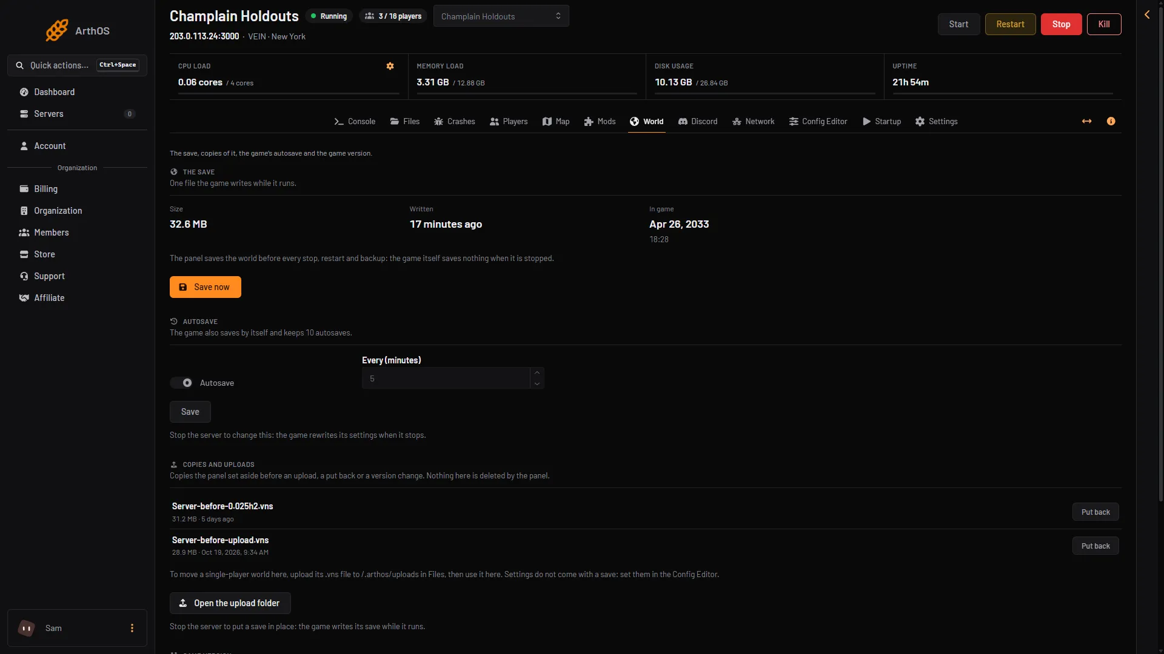
Task: Open Billing from the sidebar
Action: 77,189
